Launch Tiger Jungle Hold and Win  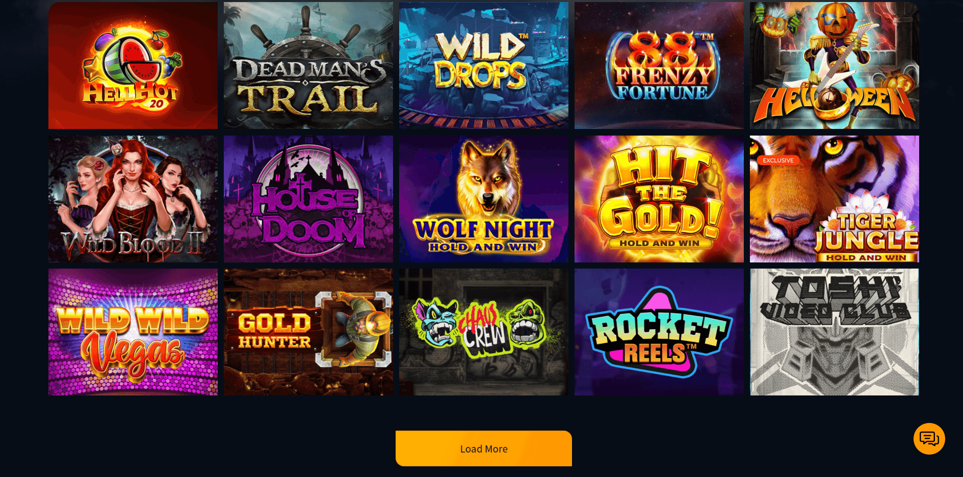click(x=835, y=199)
